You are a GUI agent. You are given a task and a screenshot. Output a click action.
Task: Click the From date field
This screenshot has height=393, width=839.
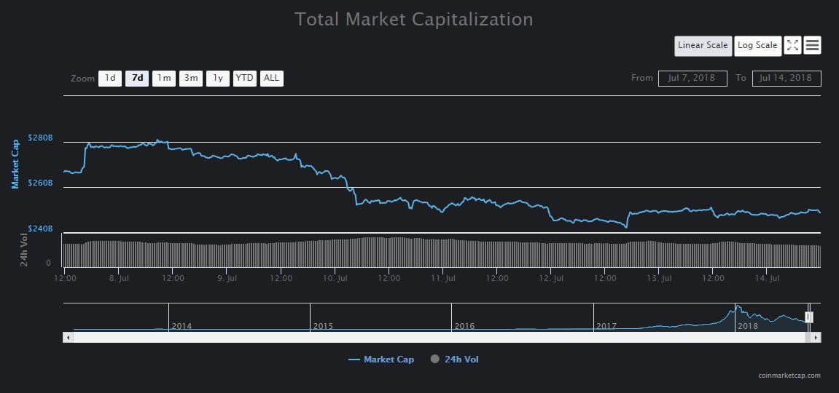tap(692, 79)
